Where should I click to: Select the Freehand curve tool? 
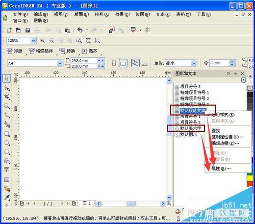[x=7, y=115]
